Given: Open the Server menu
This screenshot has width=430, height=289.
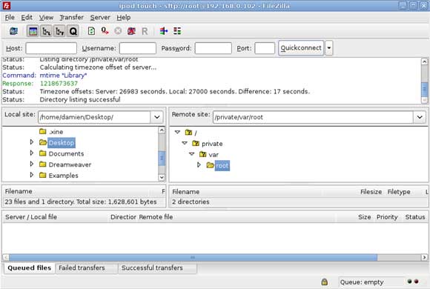Looking at the screenshot, I should 100,17.
